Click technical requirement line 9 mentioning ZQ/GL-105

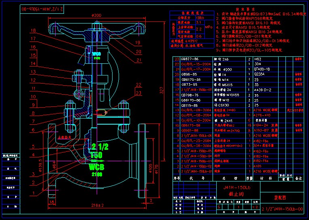(x=249, y=50)
